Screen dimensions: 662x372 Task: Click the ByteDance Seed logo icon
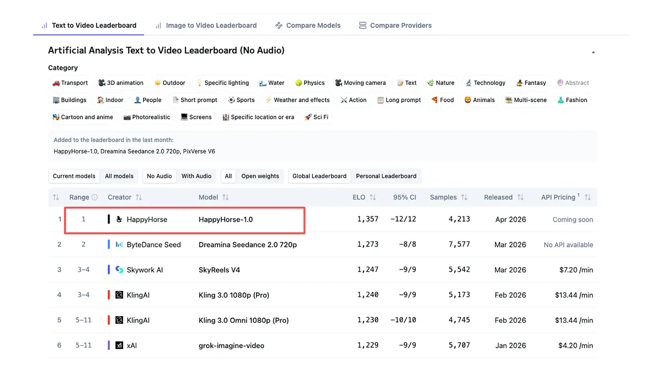click(119, 245)
